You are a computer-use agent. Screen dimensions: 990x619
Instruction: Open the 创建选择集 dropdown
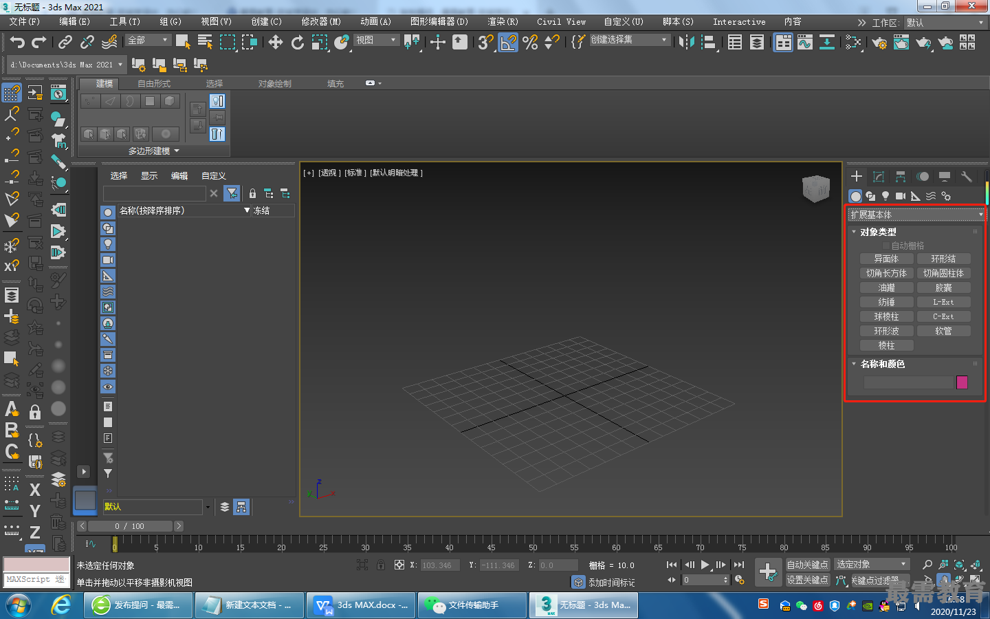(x=629, y=40)
